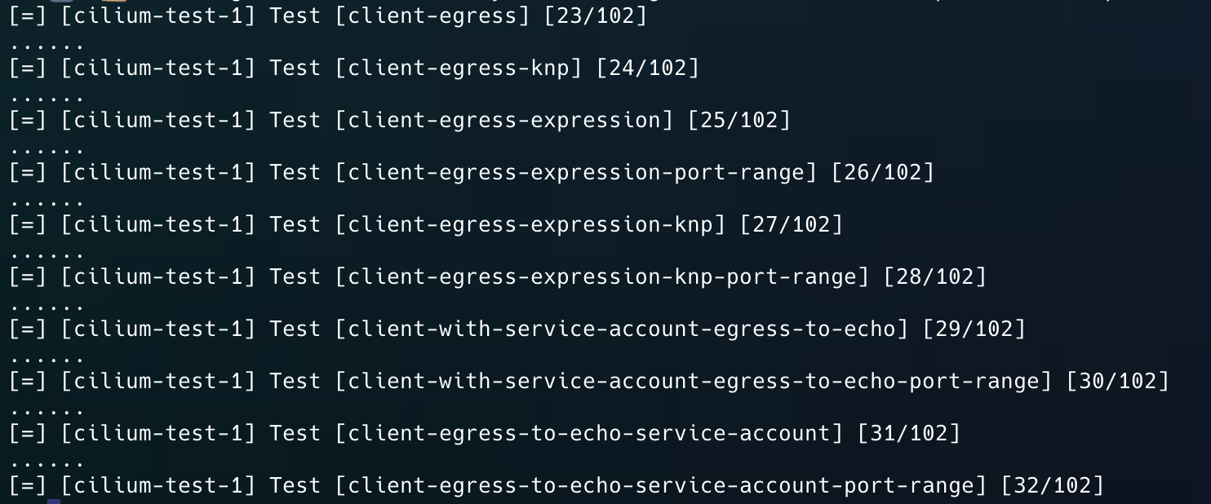Click the client-egress-expression-port-range test name
Image resolution: width=1211 pixels, height=504 pixels.
pos(576,172)
